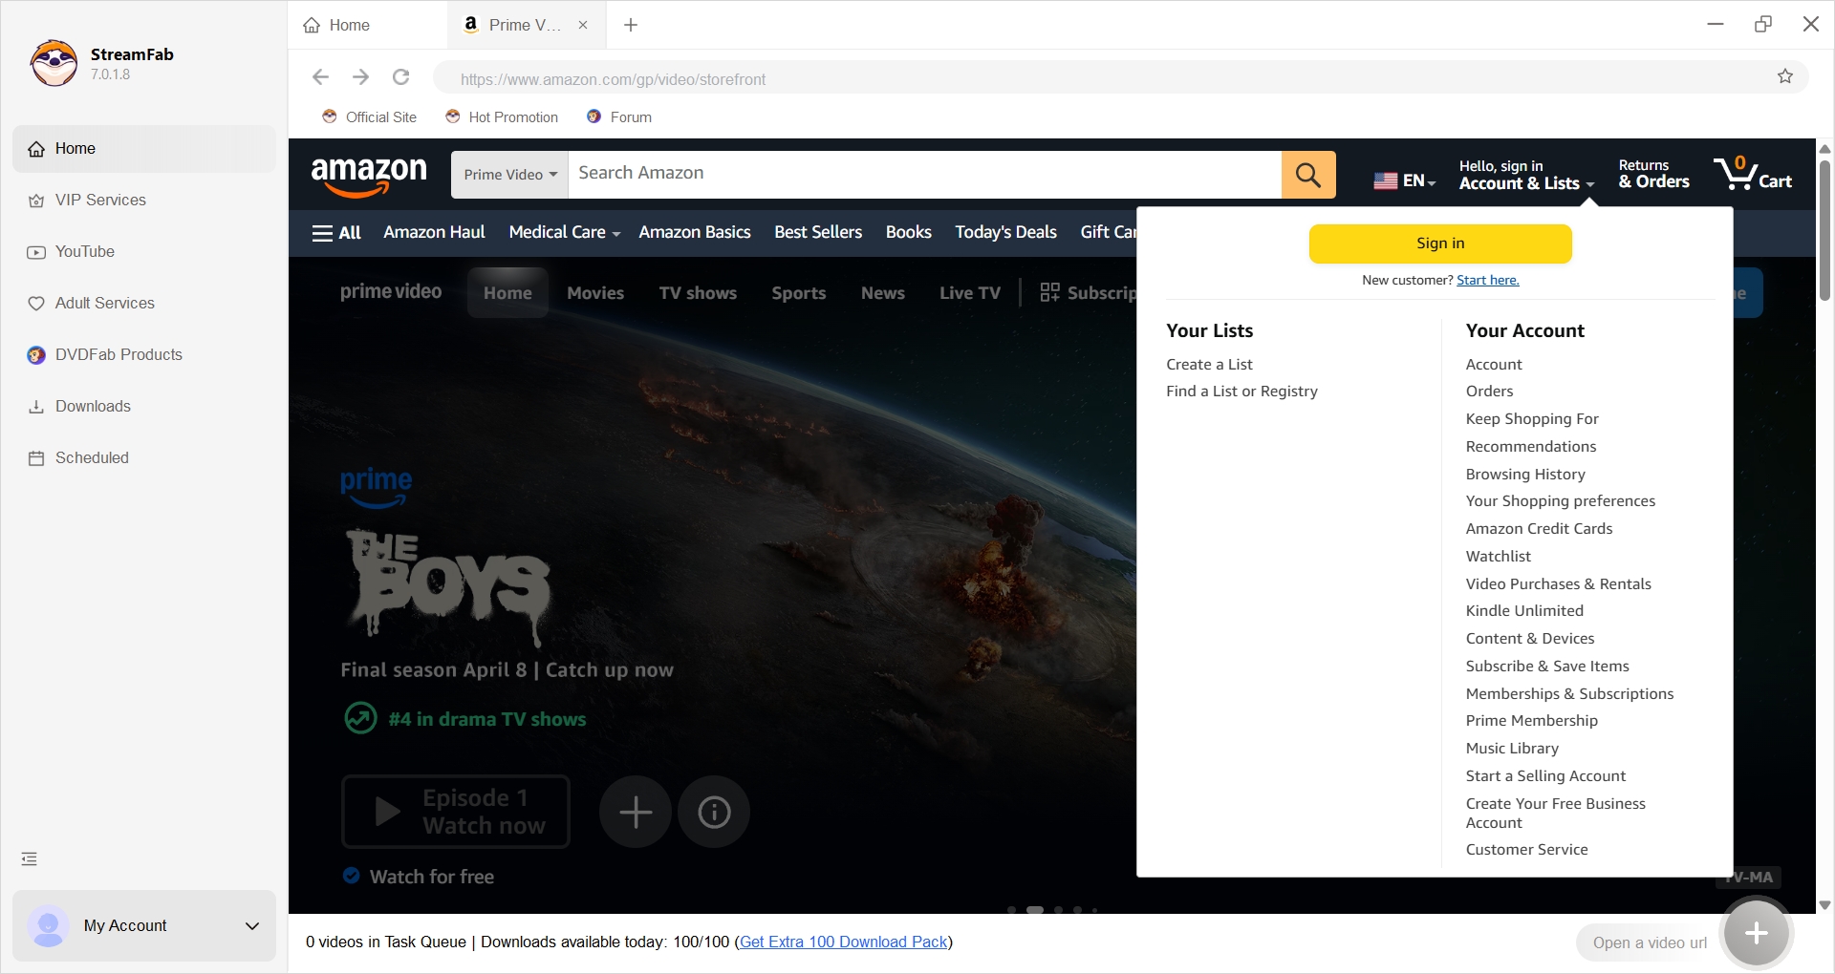Open Books in Amazon nav bar
1835x974 pixels.
(908, 232)
